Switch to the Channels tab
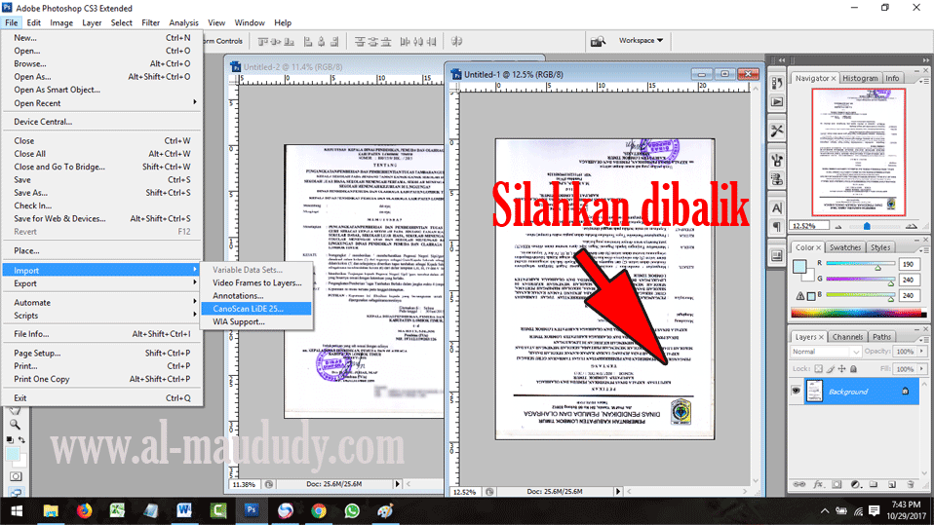Viewport: 934px width, 525px height. (847, 337)
